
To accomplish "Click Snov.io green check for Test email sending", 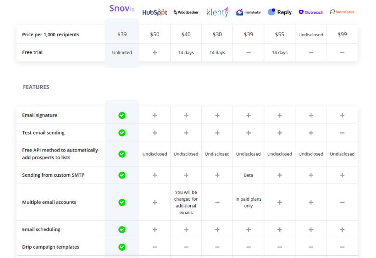I will [x=122, y=133].
